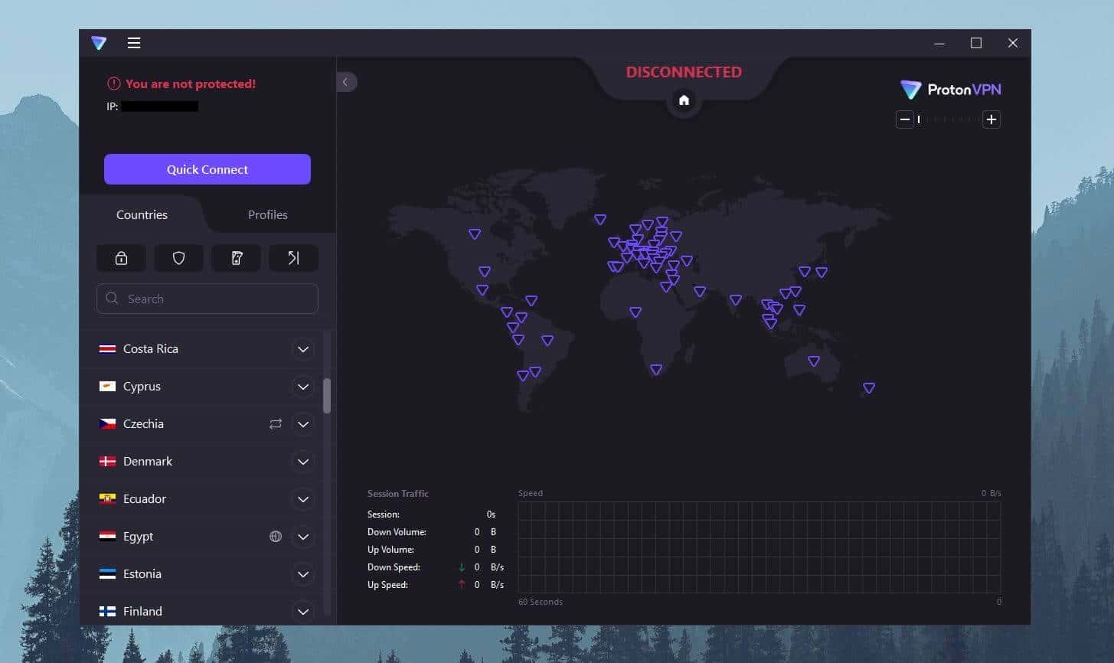1114x663 pixels.
Task: Select the South Africa server marker on map
Action: coord(656,370)
